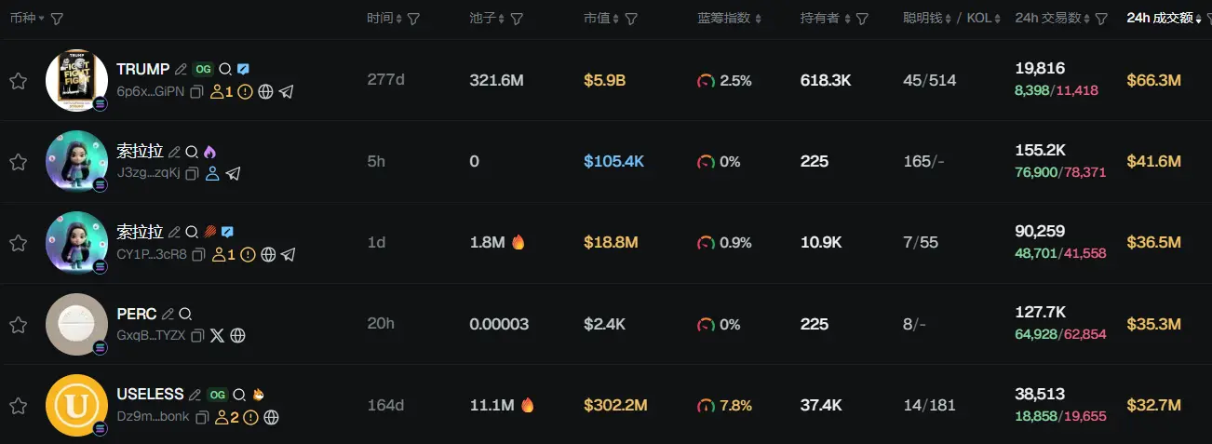Copy the TRUMP contract address

click(196, 92)
